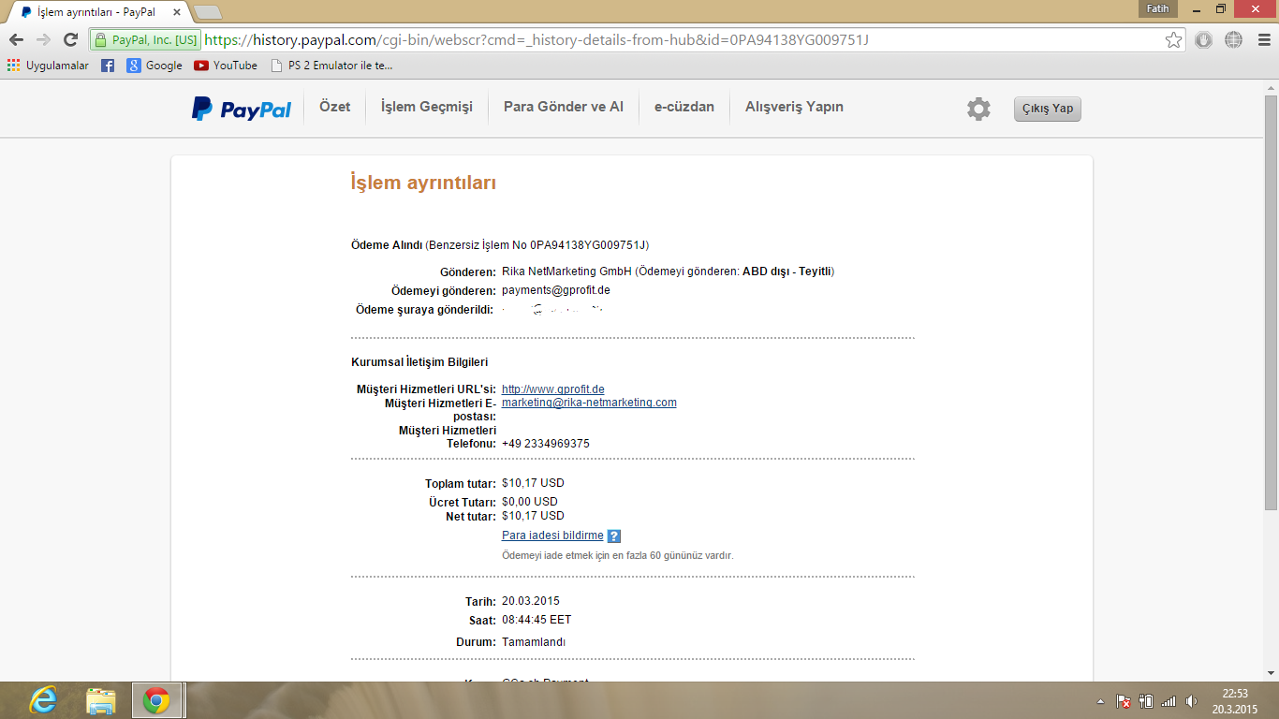Click the Çıkış Yap button

[x=1048, y=109]
